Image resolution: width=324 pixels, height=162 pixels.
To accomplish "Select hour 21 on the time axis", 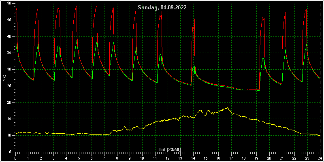I will (x=282, y=158).
